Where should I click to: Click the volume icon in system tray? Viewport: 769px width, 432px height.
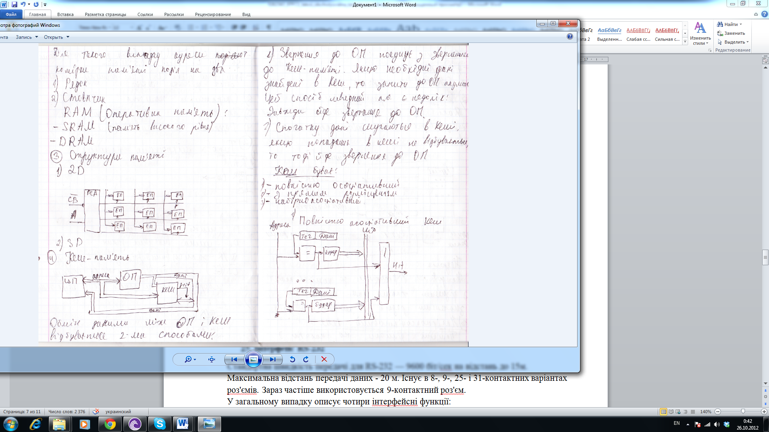click(x=717, y=424)
